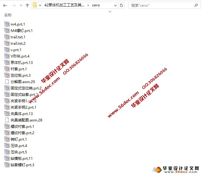Click the file name 销钉.prt.1

tap(19, 139)
